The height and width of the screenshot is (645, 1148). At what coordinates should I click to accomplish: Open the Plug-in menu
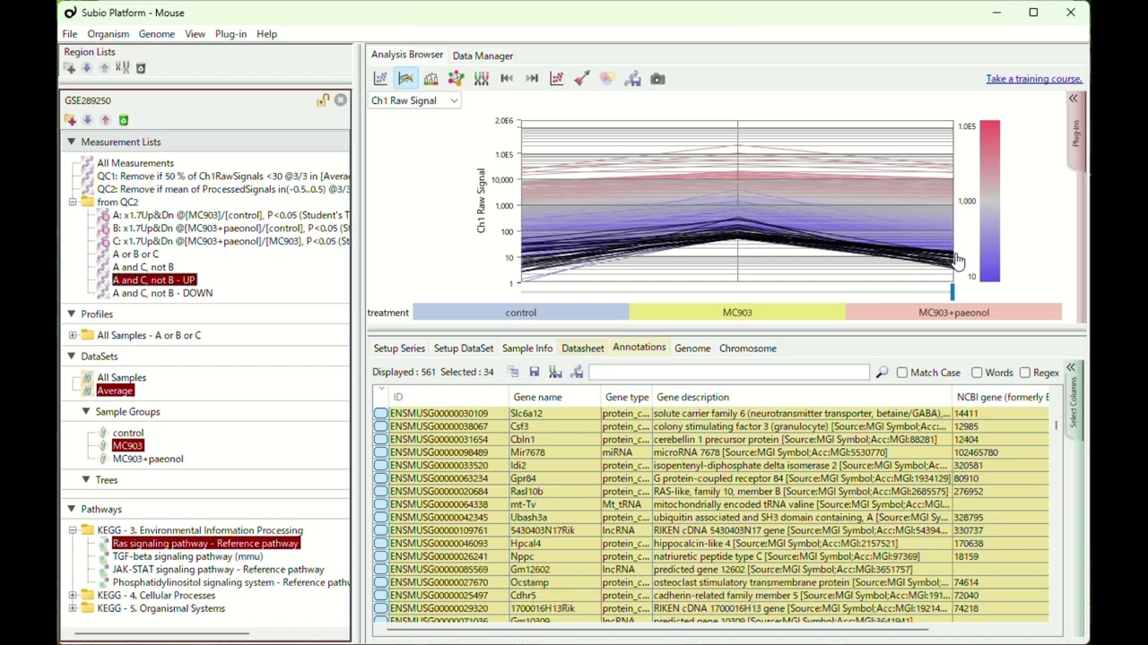tap(230, 34)
